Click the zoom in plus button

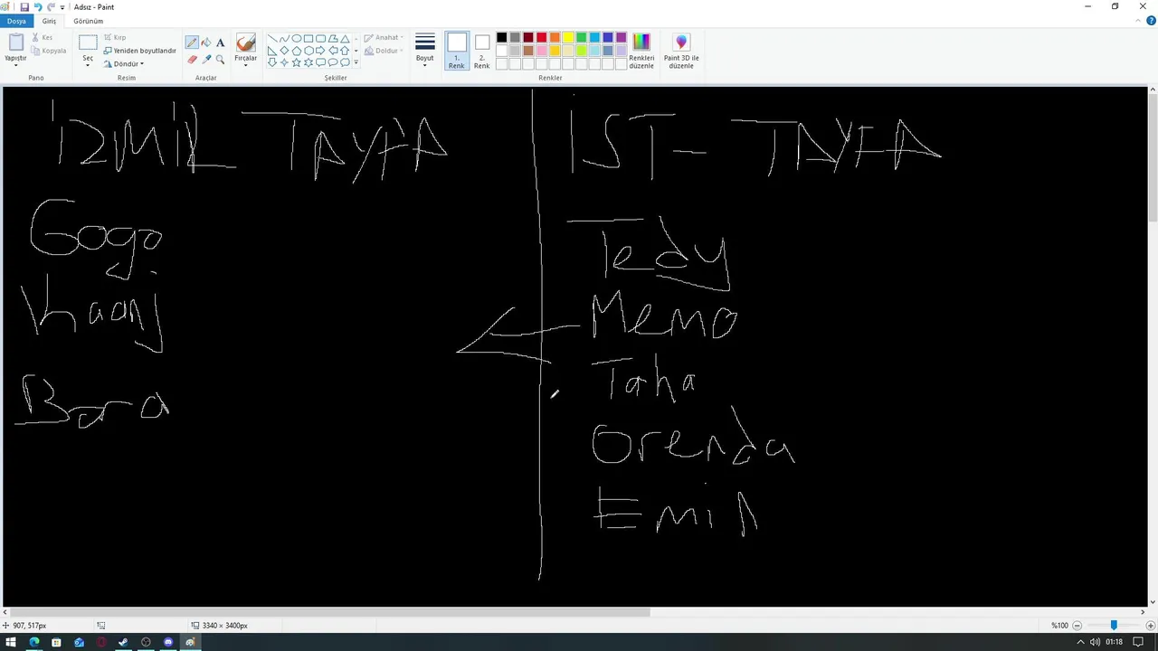[1151, 626]
